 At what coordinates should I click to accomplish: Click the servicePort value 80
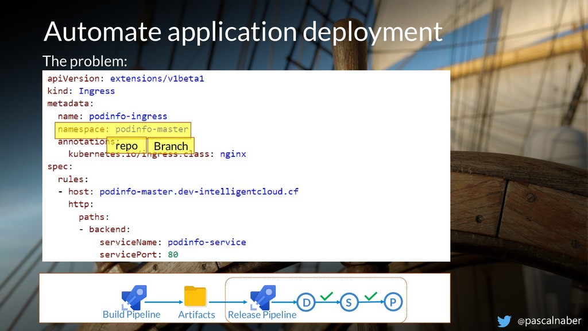point(173,255)
